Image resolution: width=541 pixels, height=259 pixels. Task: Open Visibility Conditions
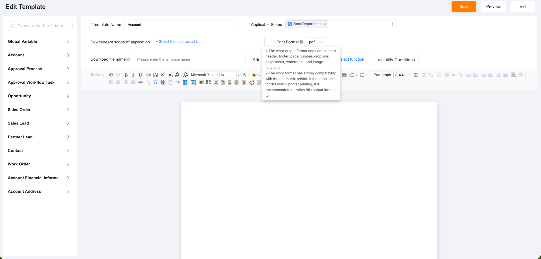[396, 59]
